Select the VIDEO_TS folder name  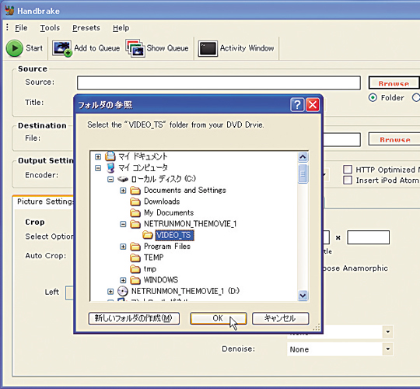174,235
